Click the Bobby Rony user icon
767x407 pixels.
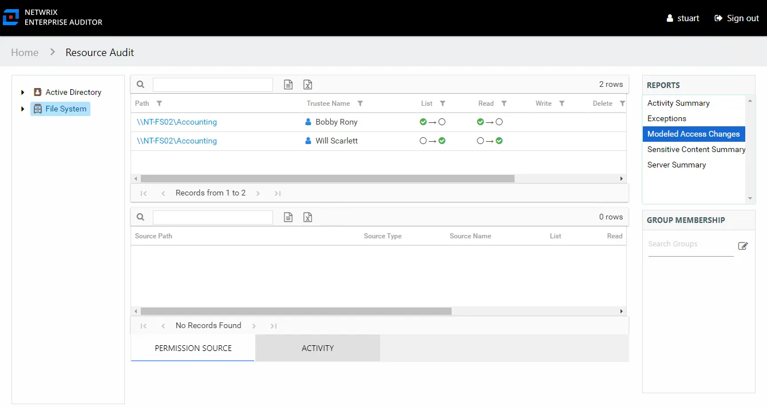tap(309, 122)
